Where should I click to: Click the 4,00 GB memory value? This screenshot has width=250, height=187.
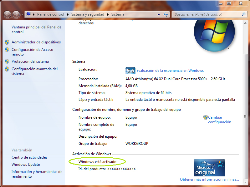131,86
